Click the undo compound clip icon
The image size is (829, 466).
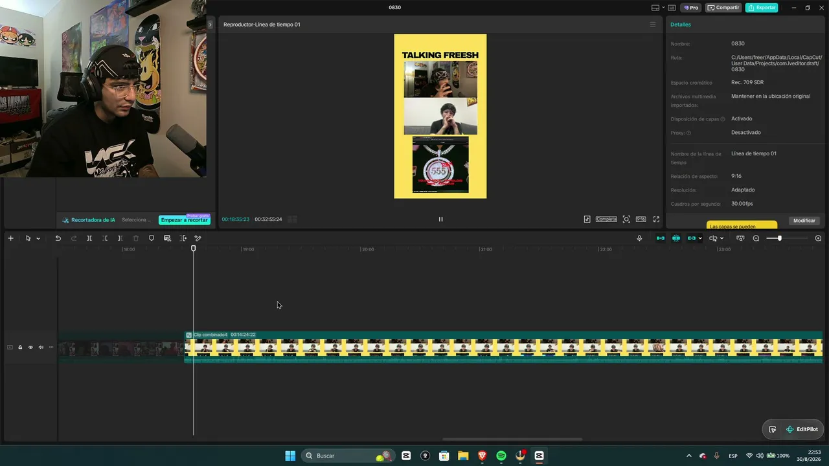point(167,238)
